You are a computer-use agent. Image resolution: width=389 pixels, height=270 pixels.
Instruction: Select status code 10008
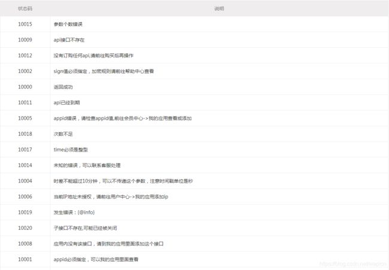click(x=25, y=244)
